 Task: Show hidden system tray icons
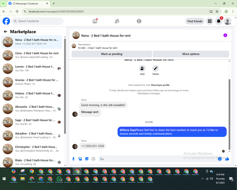click(202, 179)
